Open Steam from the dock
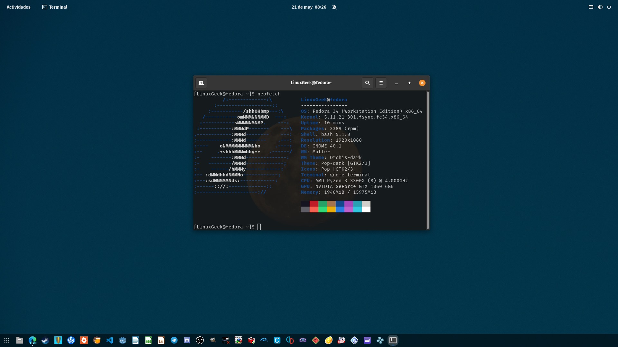The height and width of the screenshot is (347, 618). pos(45,340)
